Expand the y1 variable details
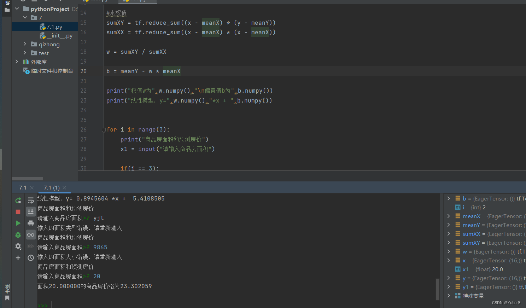This screenshot has width=526, height=308. point(449,287)
